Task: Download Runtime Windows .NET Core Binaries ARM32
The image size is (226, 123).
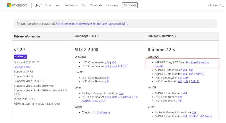Action: (x=195, y=81)
